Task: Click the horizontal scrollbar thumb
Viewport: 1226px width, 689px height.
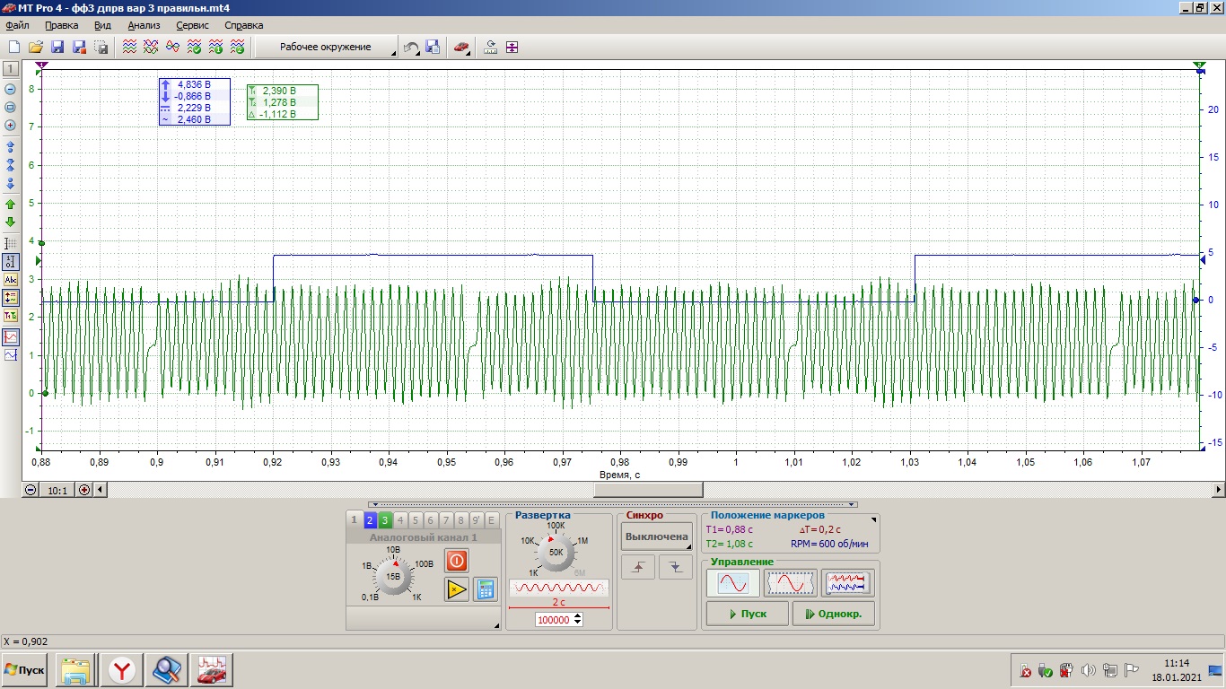Action: 648,490
